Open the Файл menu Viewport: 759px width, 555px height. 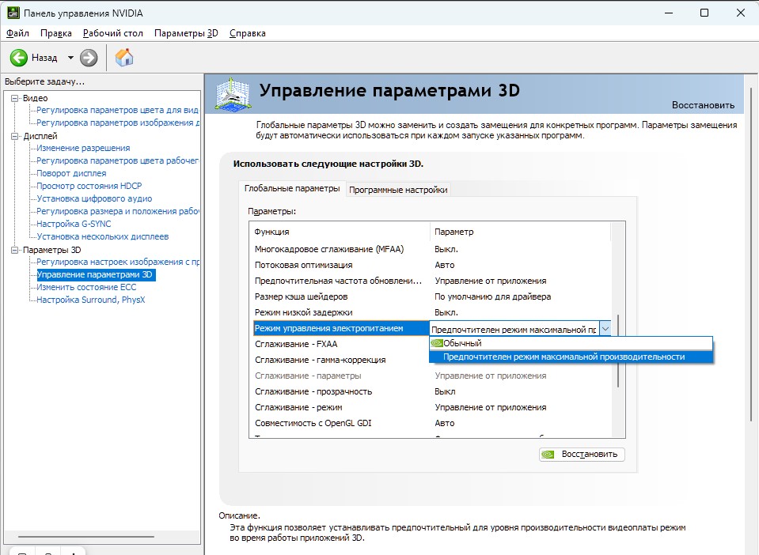click(17, 33)
